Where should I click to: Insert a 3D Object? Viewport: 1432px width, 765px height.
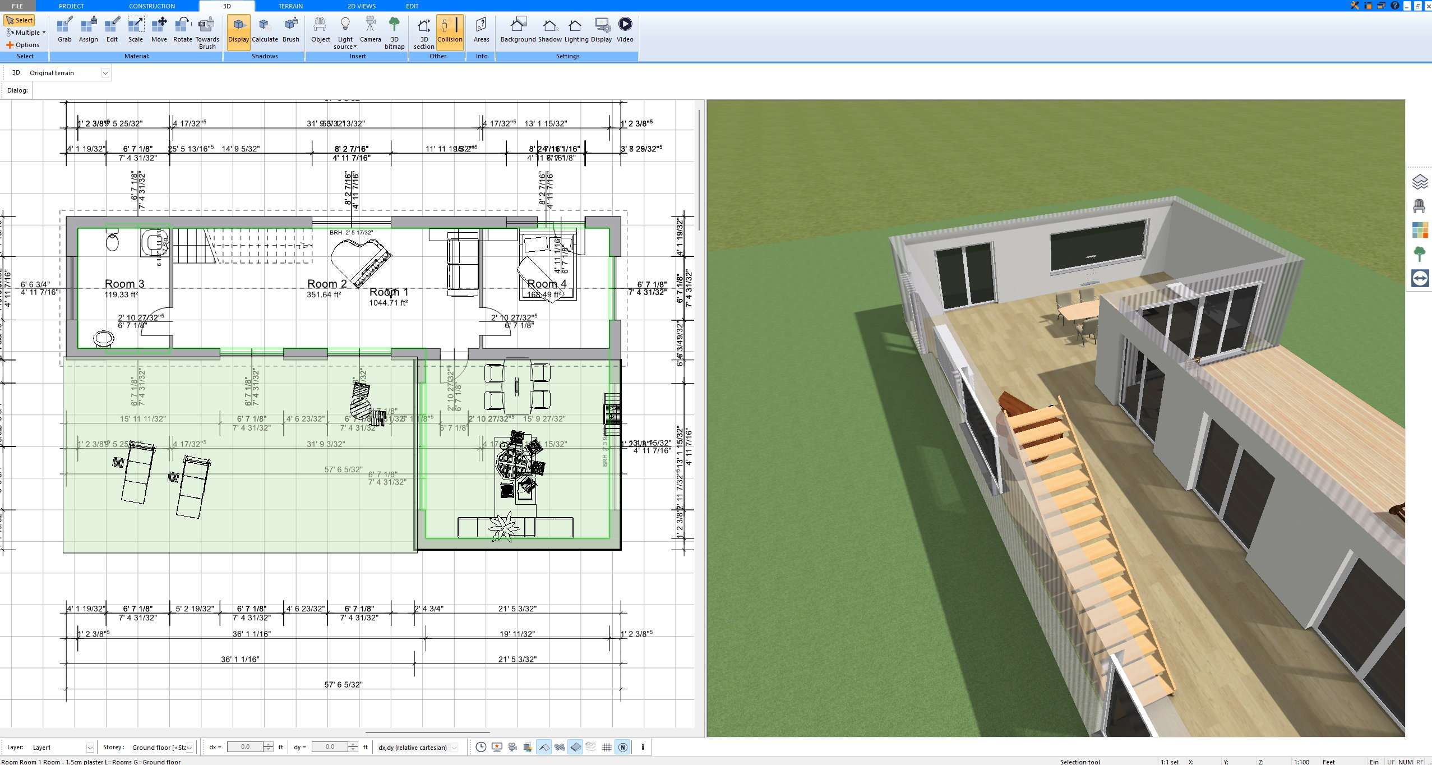[x=321, y=30]
